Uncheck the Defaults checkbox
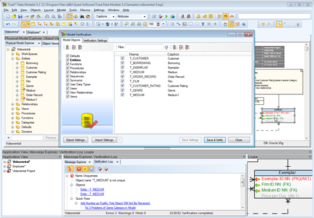314x218 pixels. click(x=67, y=56)
